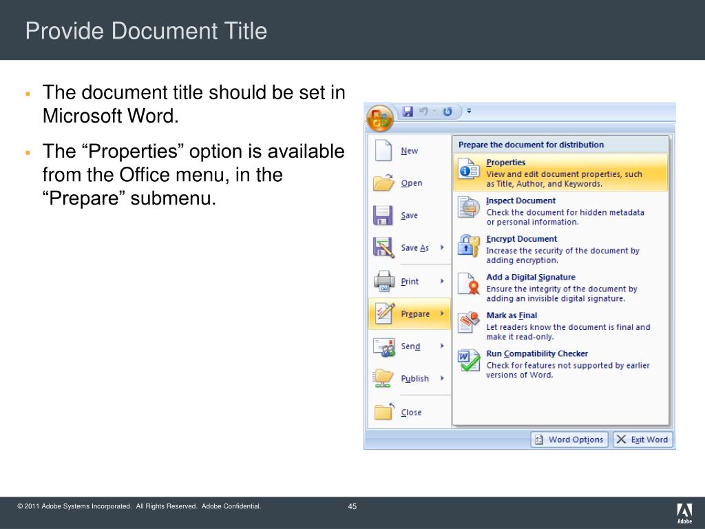Expand the Prepare submenu arrow
Image resolution: width=705 pixels, height=529 pixels.
tap(443, 313)
